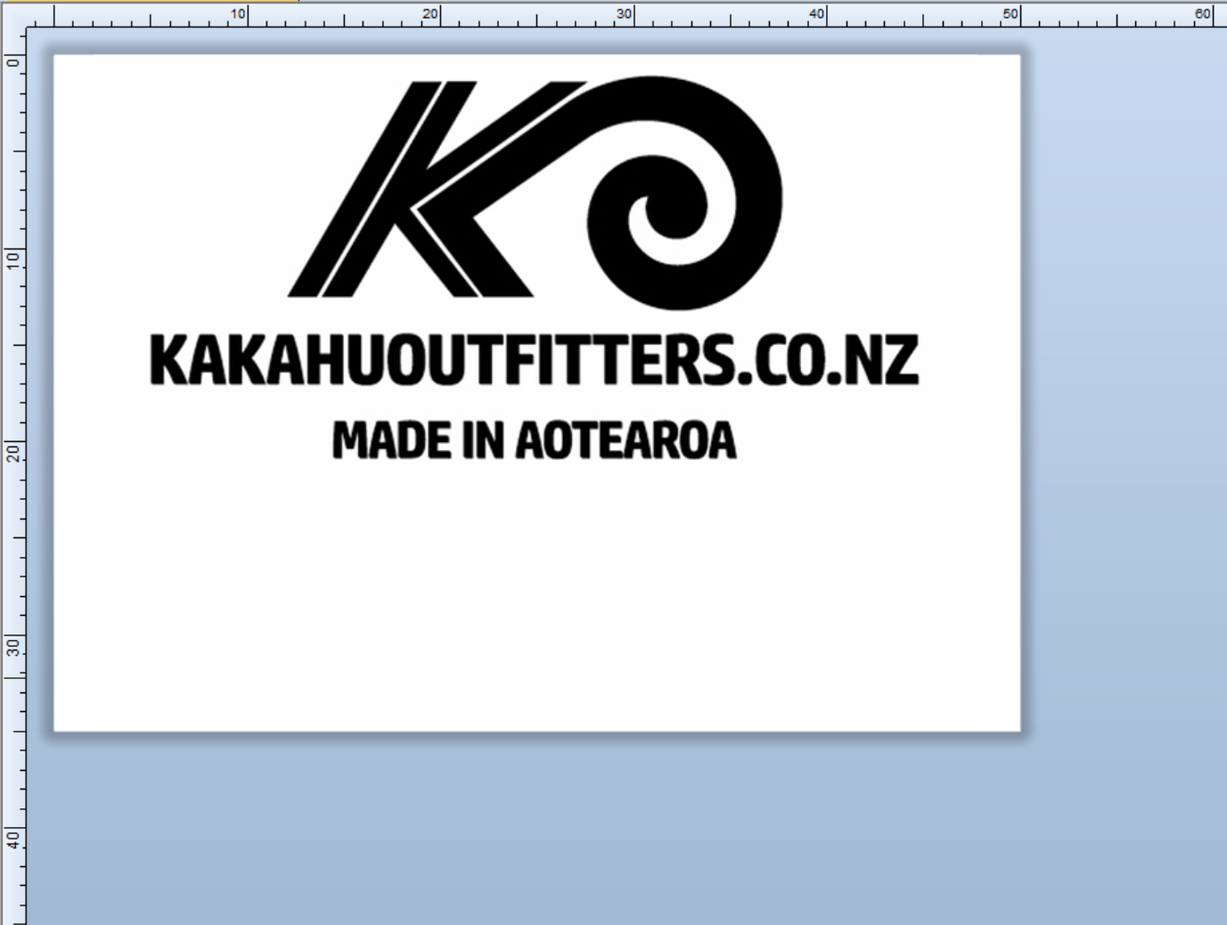Click the 0 mark on vertical ruler

[12, 61]
